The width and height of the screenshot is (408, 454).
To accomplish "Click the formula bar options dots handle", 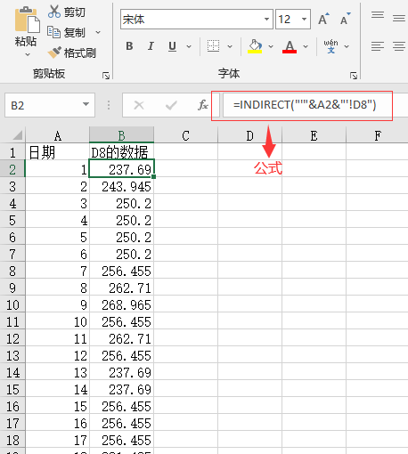I will (109, 105).
